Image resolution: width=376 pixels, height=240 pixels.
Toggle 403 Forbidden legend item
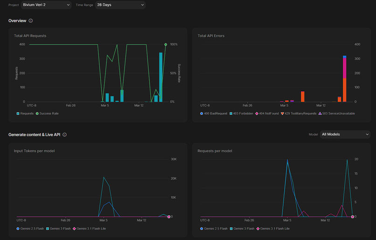(241, 114)
